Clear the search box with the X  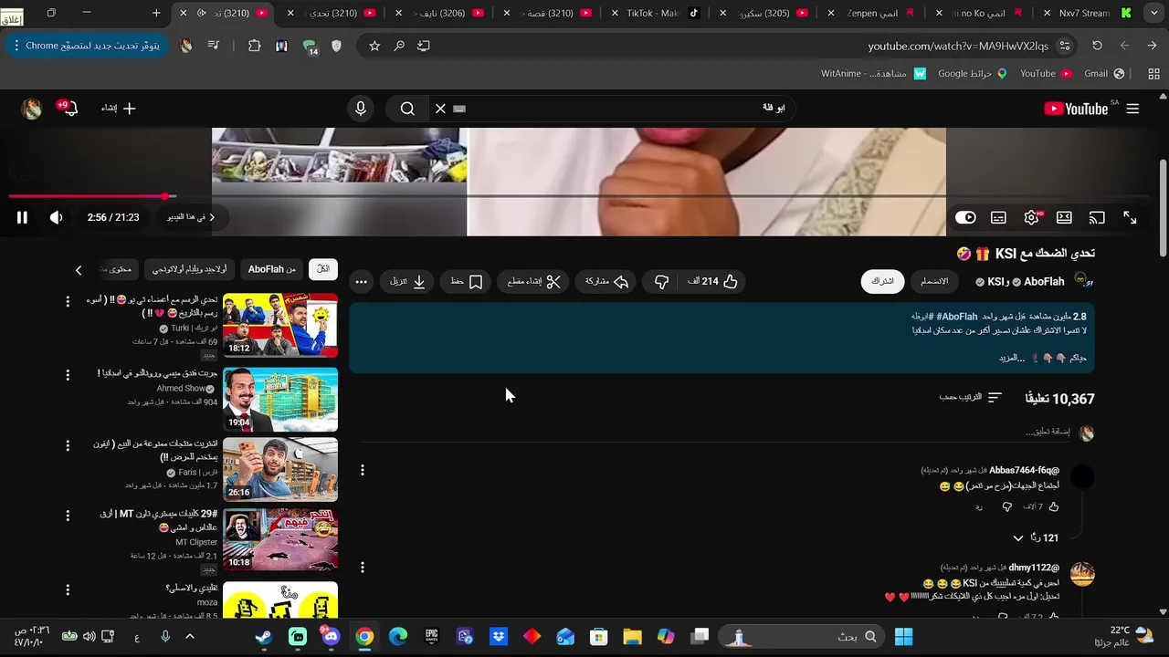pyautogui.click(x=440, y=109)
